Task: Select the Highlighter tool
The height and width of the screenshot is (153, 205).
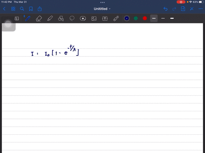Action: click(50, 18)
